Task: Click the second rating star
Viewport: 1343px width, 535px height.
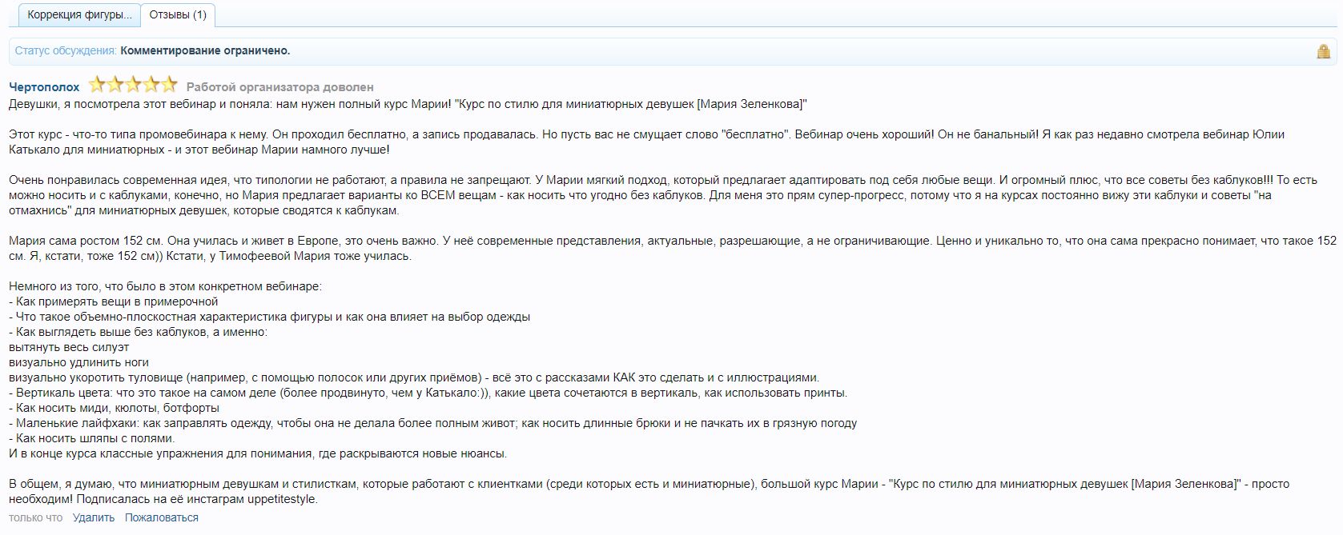Action: pyautogui.click(x=115, y=84)
